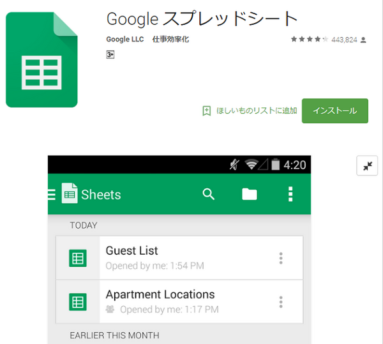Open the 仕事効率化 category link
Screen dimensions: 383x344
pyautogui.click(x=170, y=40)
